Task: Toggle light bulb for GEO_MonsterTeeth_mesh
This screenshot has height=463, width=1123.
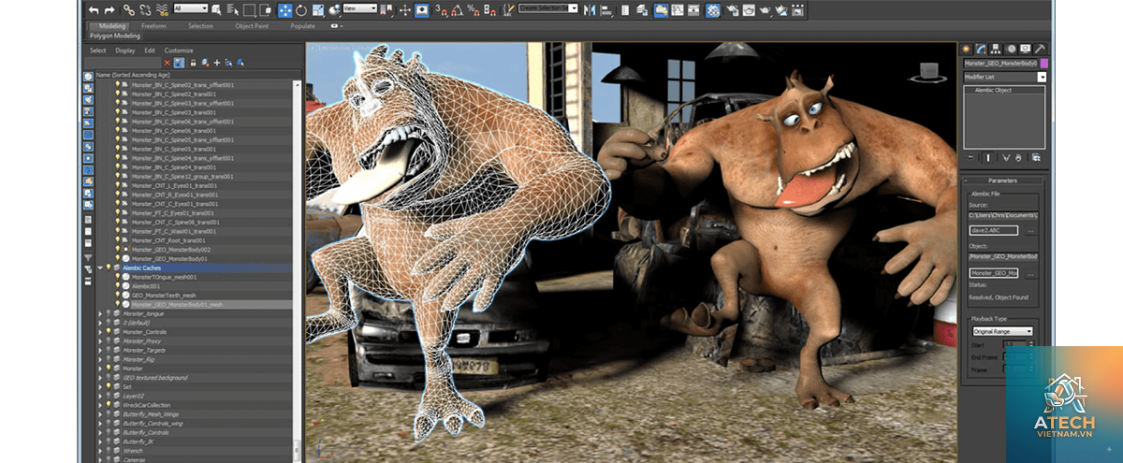Action: click(x=118, y=295)
